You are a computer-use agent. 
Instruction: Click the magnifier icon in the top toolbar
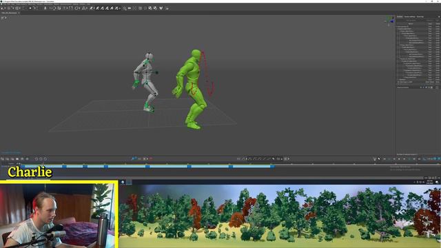click(125, 8)
